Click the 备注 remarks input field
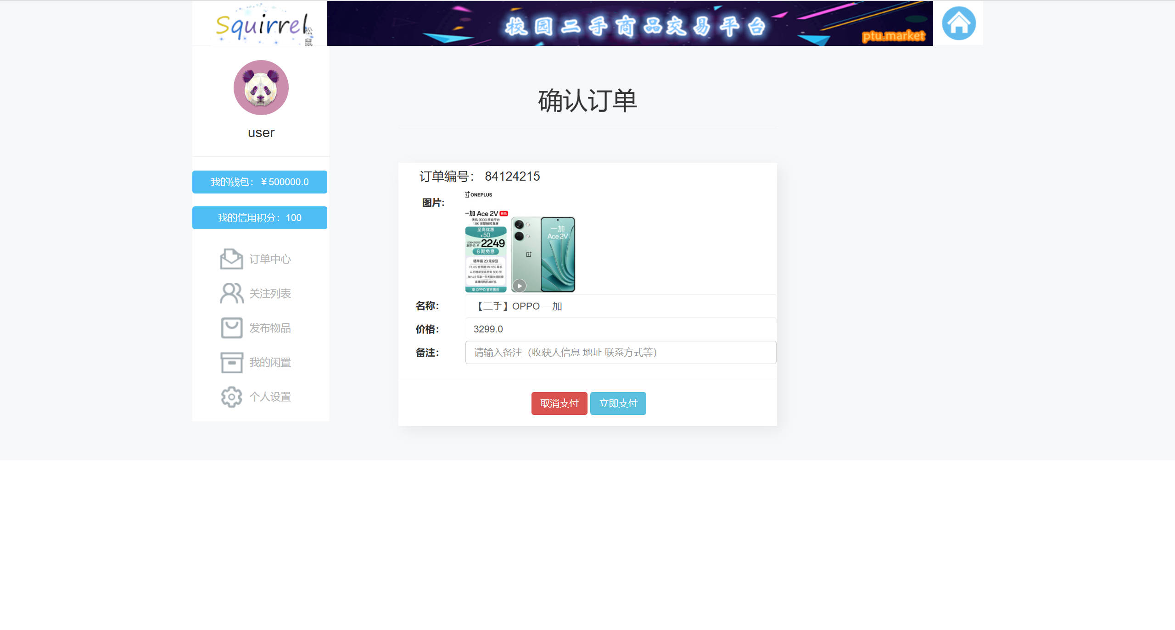Viewport: 1175px width, 630px height. click(620, 353)
